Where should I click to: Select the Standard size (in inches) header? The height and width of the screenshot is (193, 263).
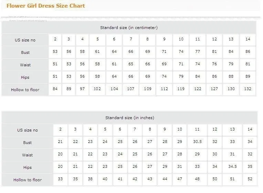tap(130, 118)
